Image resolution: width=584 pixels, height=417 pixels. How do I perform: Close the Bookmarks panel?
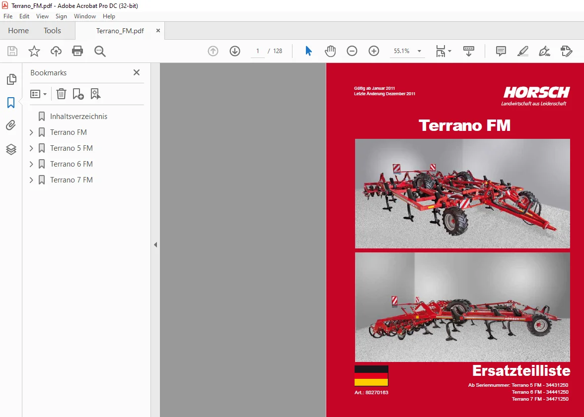(137, 72)
